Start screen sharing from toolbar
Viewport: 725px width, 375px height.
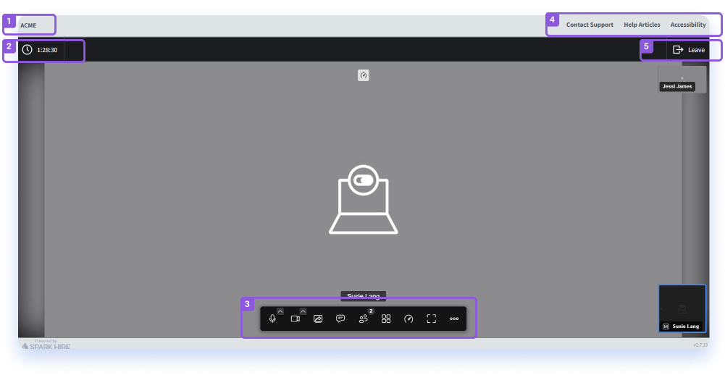coord(318,319)
